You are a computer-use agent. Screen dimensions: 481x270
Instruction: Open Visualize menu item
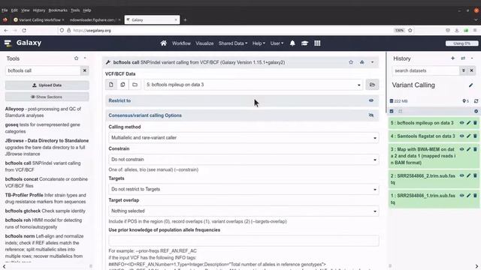coord(204,43)
